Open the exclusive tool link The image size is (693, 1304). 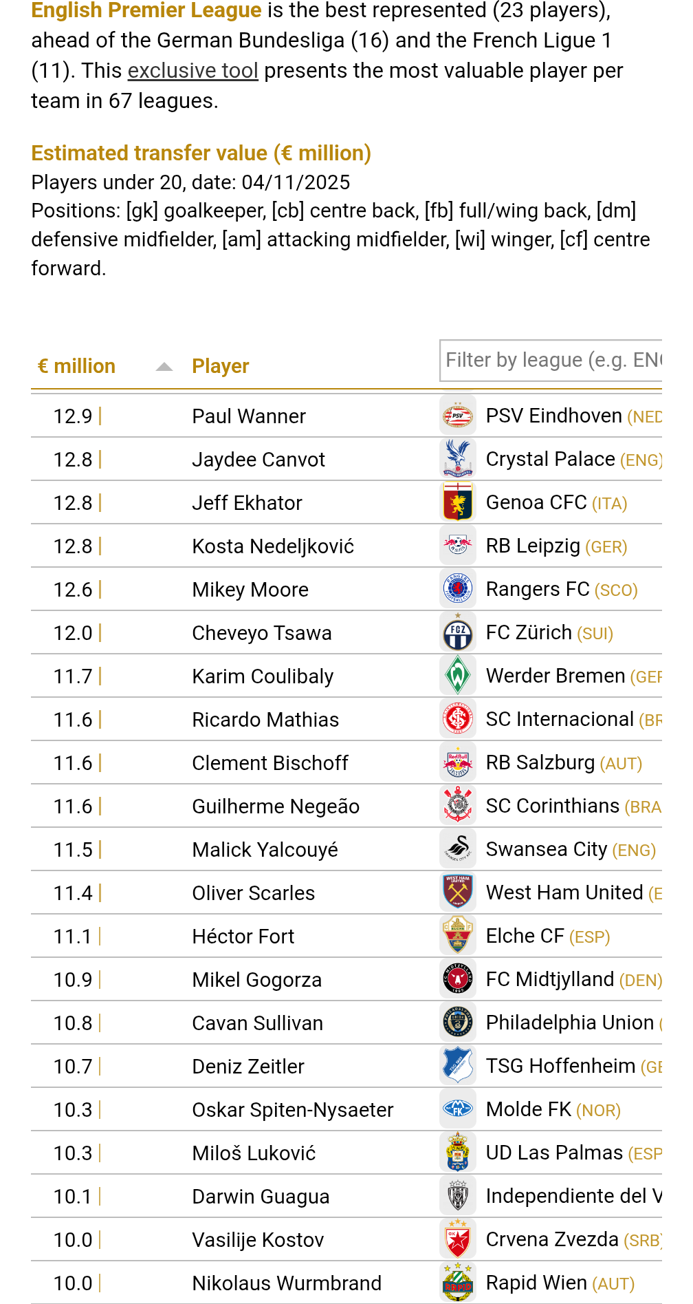point(192,71)
